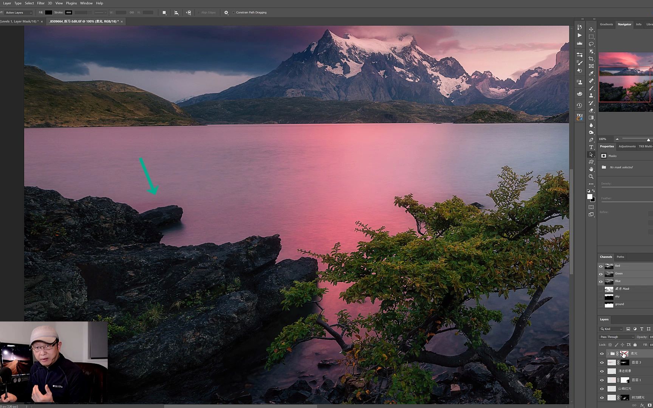The image size is (653, 408).
Task: Open the Histogram panel icon
Action: (x=579, y=43)
